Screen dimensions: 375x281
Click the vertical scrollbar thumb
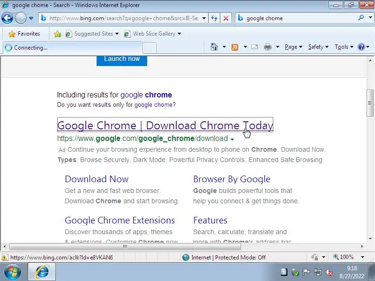370,103
